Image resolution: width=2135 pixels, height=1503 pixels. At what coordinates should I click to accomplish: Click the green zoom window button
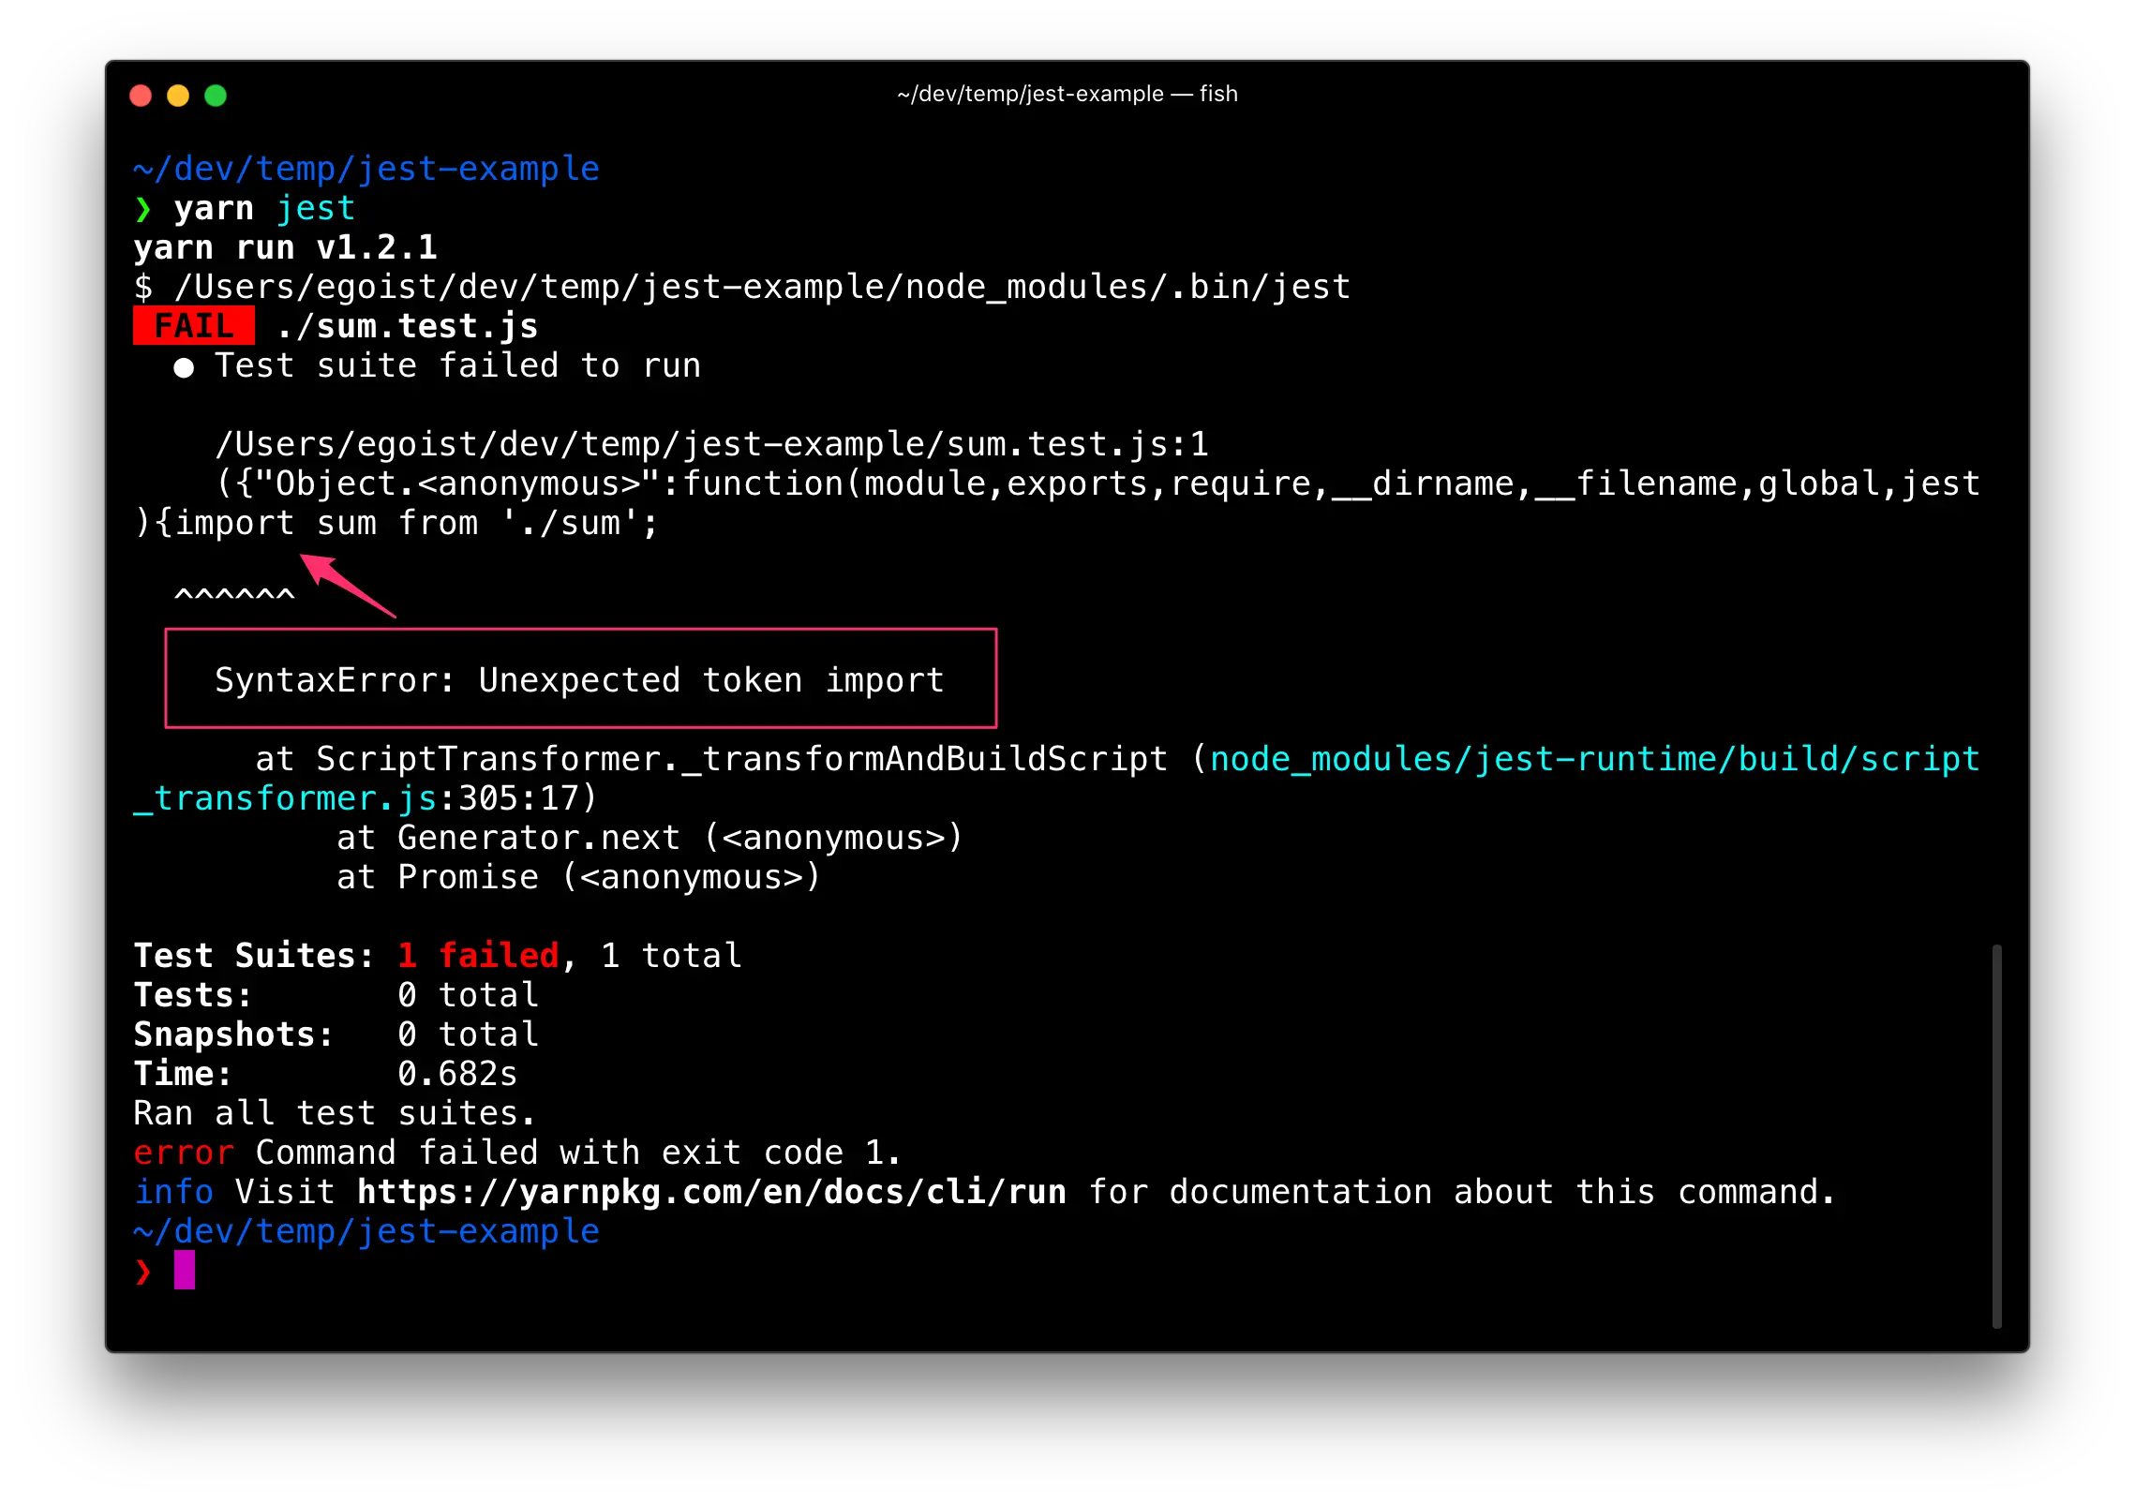click(216, 96)
